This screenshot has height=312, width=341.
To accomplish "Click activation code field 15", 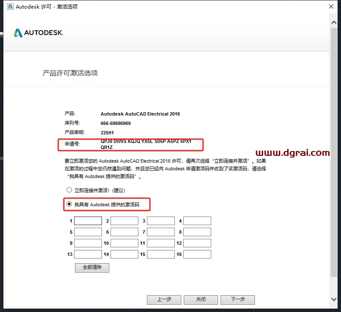I will 161,254.
